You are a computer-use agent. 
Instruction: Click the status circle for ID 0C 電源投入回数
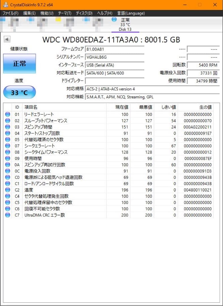pos(8,171)
